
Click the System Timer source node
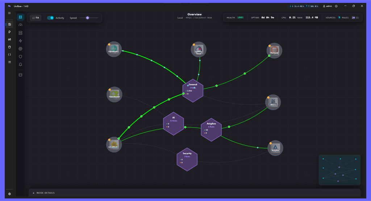click(199, 49)
